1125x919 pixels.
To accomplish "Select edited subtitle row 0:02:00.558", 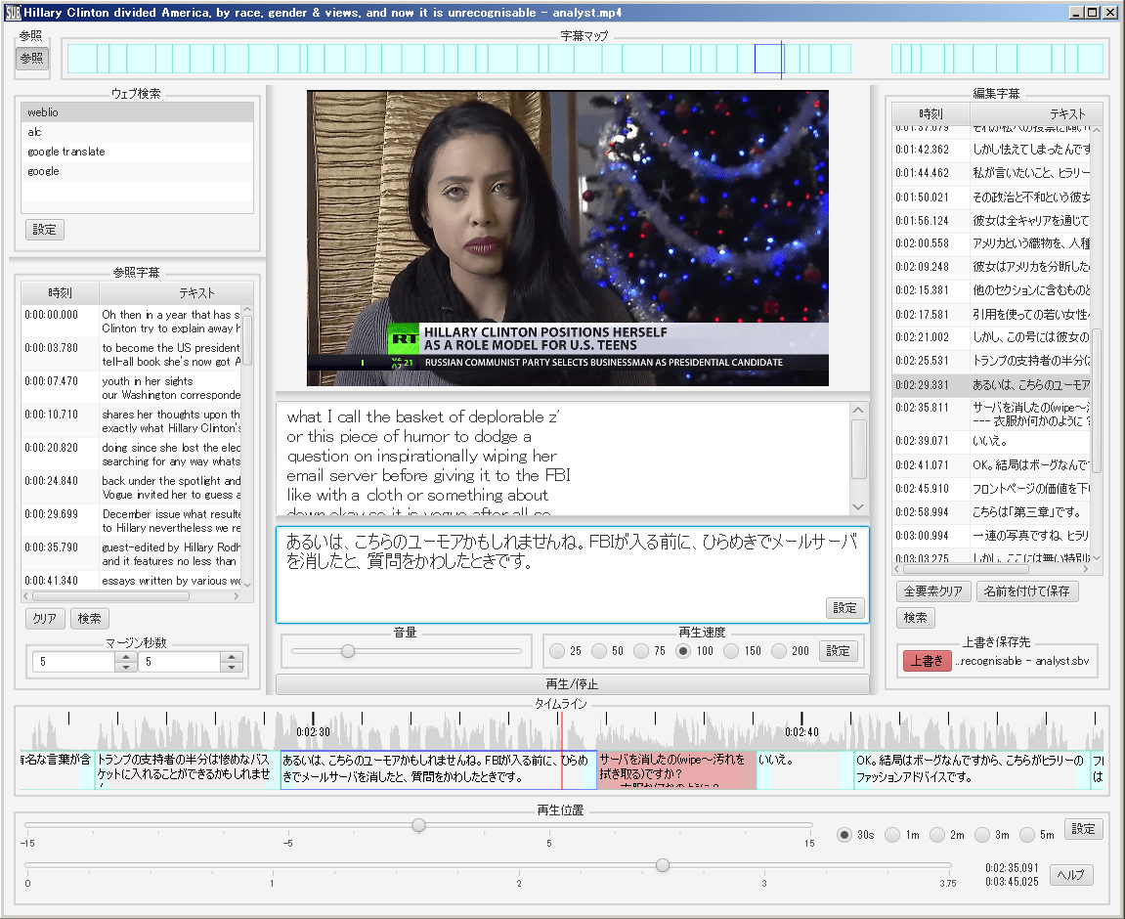I will tap(991, 243).
